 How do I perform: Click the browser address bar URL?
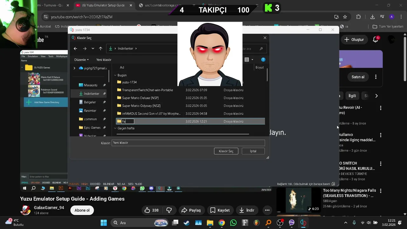[81, 17]
